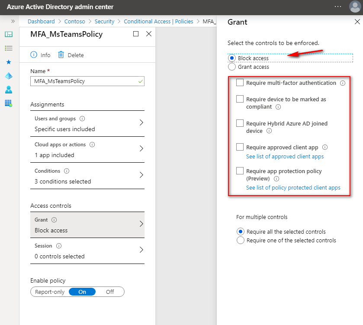Expand Users and groups chevron
Viewport: 363px width, 325px height.
click(141, 122)
